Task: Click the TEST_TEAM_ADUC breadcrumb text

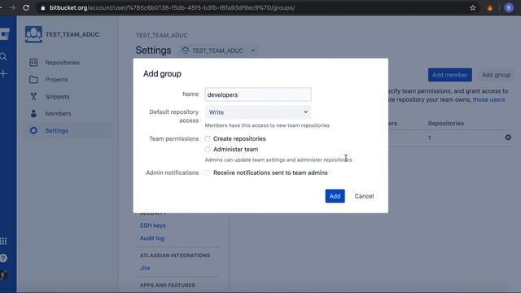Action: click(x=161, y=35)
